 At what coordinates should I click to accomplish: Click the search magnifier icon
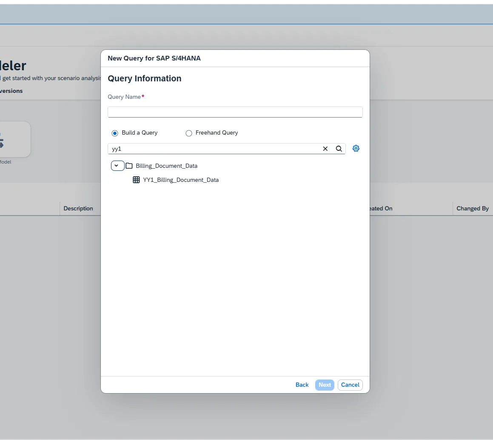click(339, 149)
